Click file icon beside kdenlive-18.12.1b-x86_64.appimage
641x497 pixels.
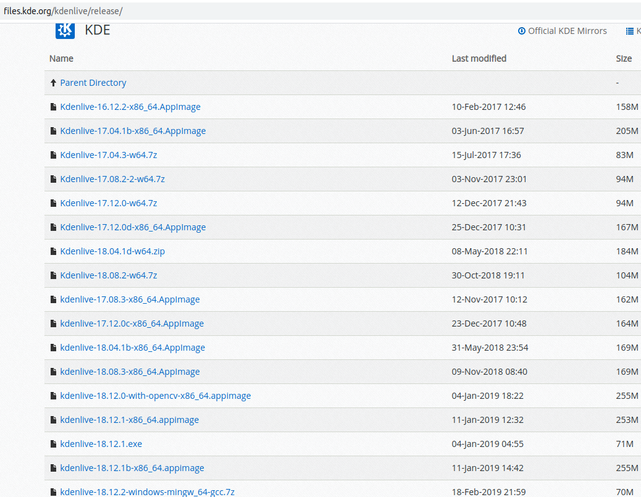53,469
